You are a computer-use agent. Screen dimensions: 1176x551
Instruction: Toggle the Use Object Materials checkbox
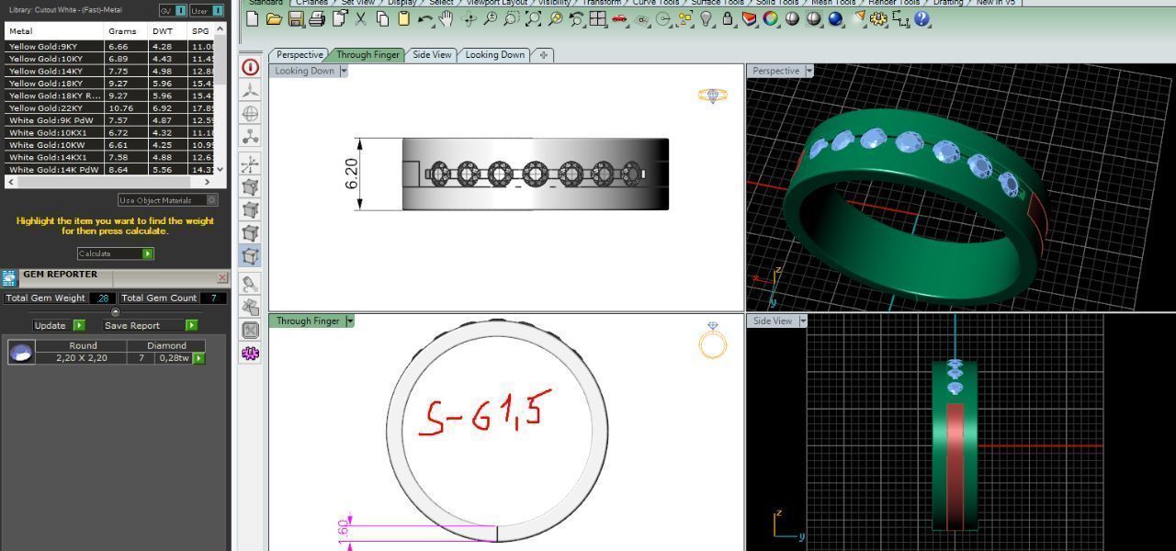tap(211, 200)
